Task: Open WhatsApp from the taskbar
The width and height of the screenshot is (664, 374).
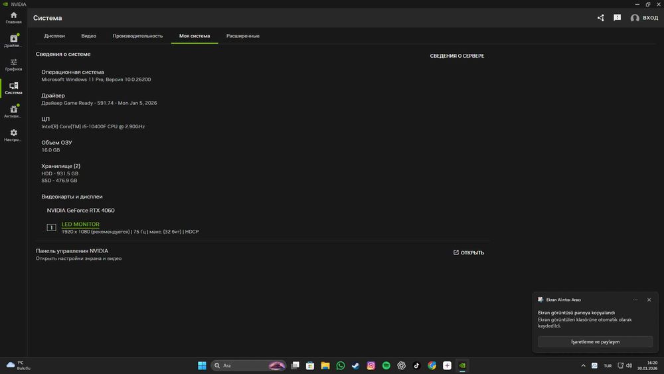Action: tap(341, 365)
